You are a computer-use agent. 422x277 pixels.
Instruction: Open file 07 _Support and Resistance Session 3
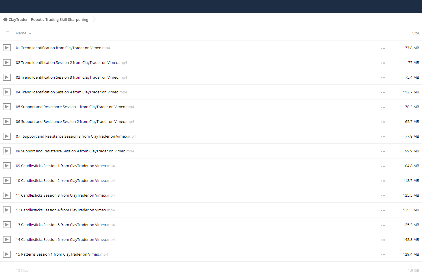[76, 136]
